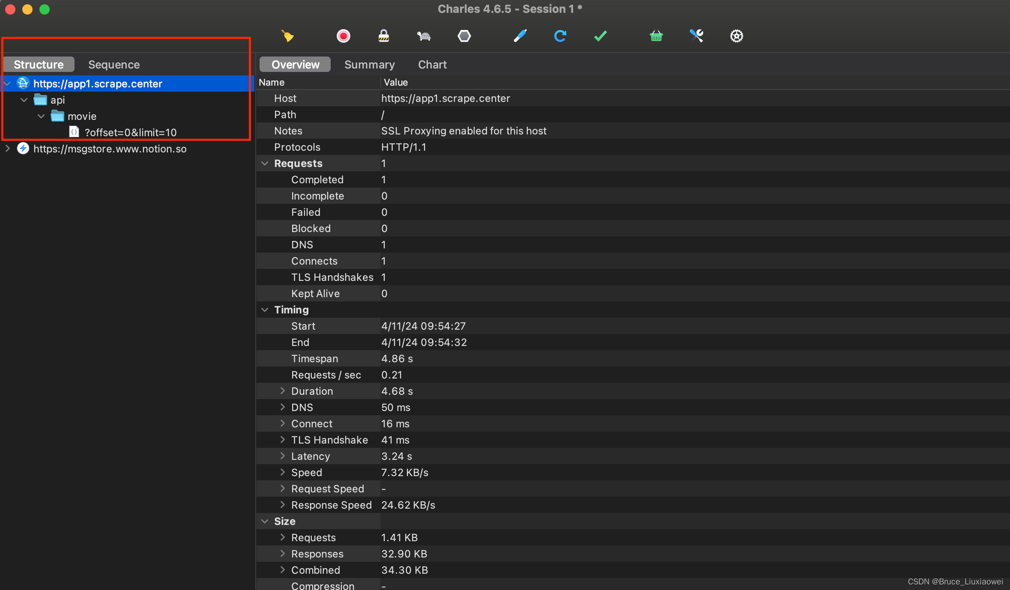Click the breakpoints hexagon icon

(x=464, y=36)
